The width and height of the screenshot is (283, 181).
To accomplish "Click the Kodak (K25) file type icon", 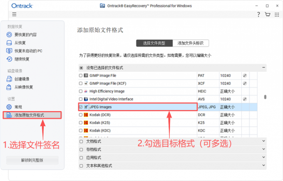I will click(86, 123).
